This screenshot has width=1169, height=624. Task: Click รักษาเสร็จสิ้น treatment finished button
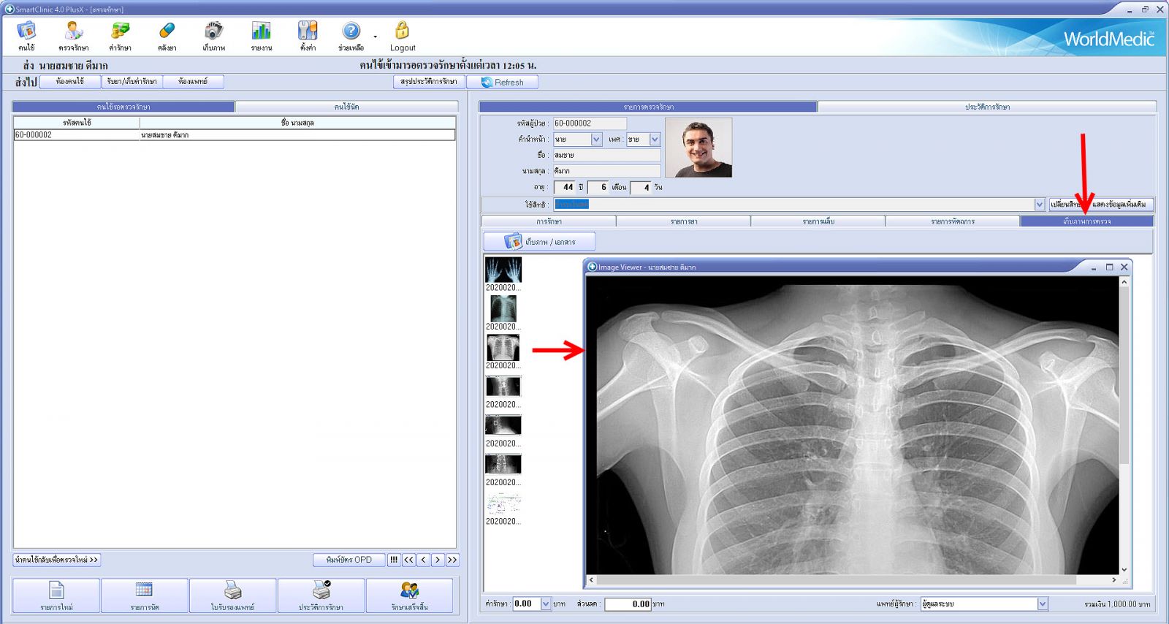409,596
